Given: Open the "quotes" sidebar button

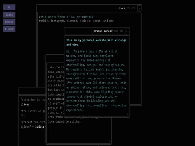Looking at the screenshot, I should pyautogui.click(x=9, y=22).
